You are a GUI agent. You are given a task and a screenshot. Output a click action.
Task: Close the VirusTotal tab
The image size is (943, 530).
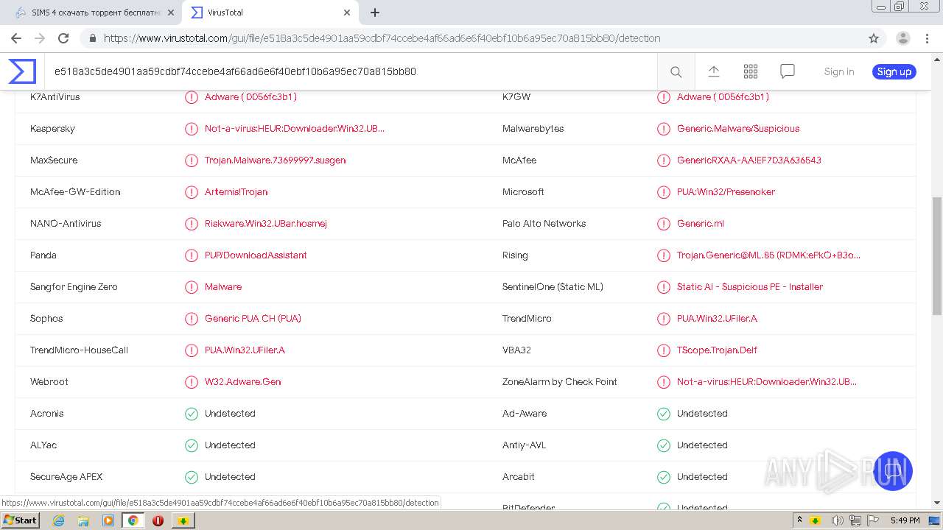click(x=347, y=13)
